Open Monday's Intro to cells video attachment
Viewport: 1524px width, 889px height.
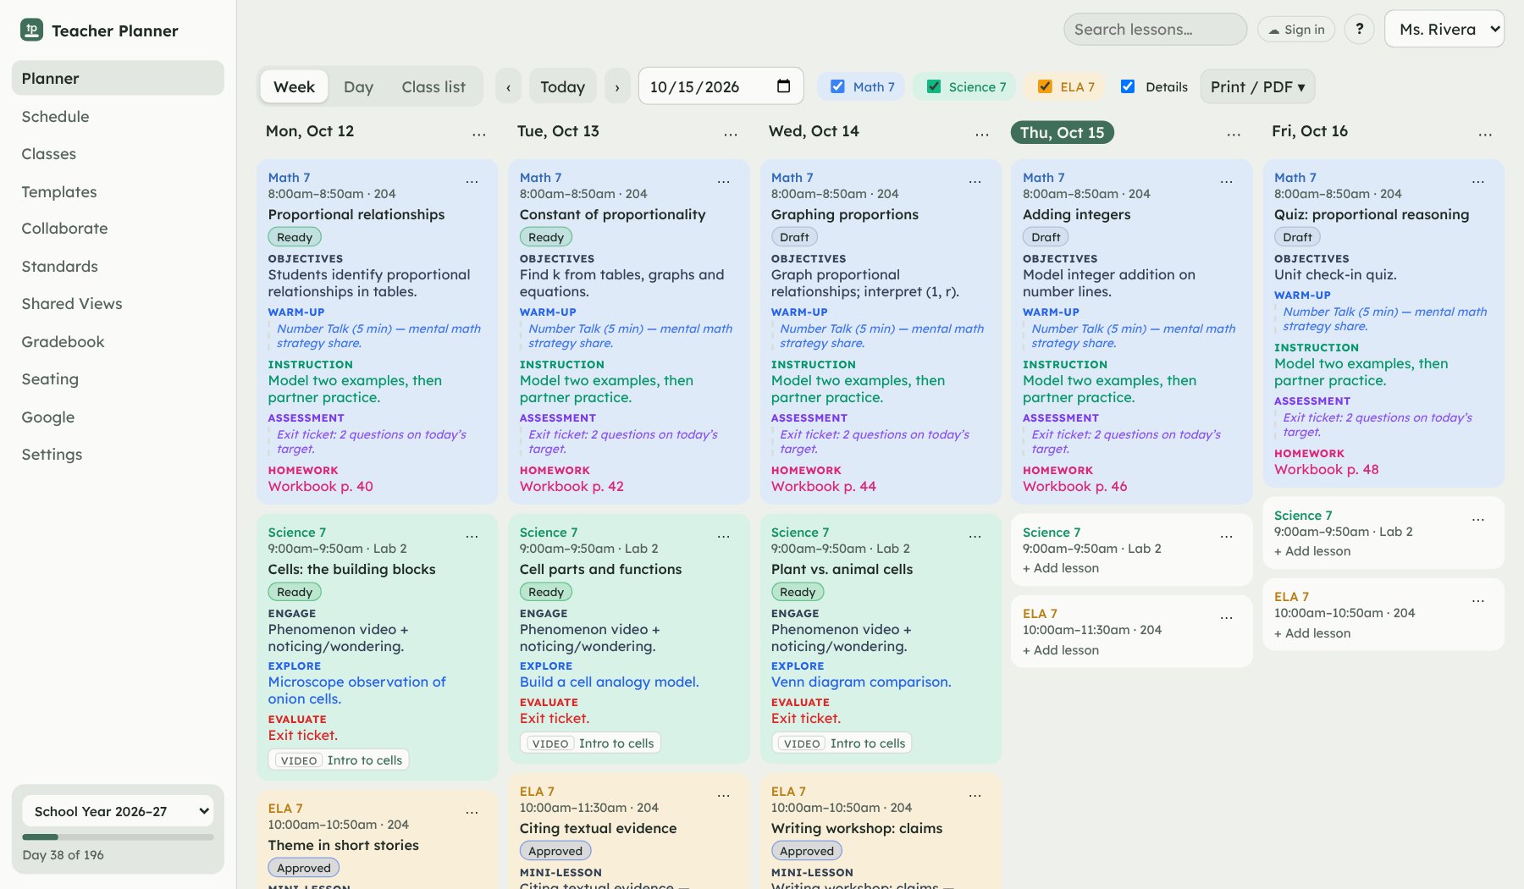tap(339, 760)
